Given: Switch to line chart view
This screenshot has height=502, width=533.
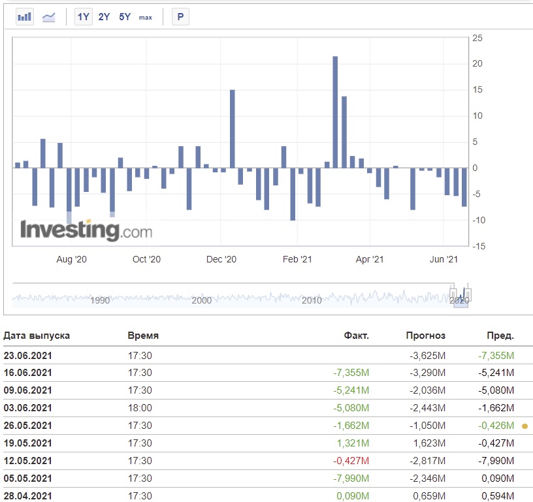Looking at the screenshot, I should (x=48, y=16).
